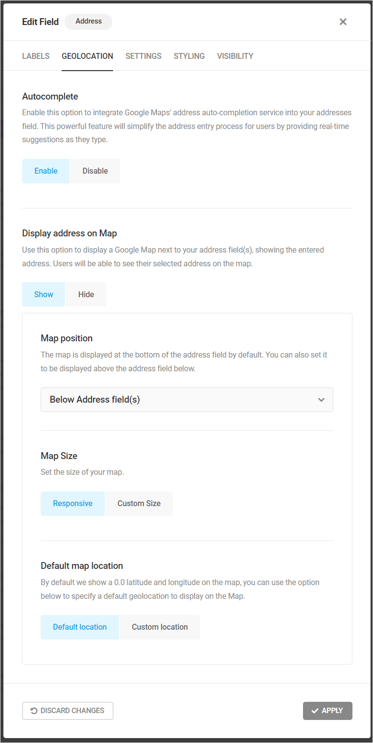Close the Edit Field dialog

343,22
